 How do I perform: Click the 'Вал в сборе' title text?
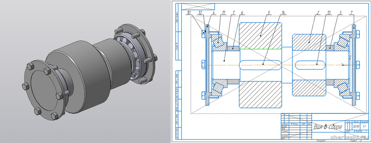(328, 127)
